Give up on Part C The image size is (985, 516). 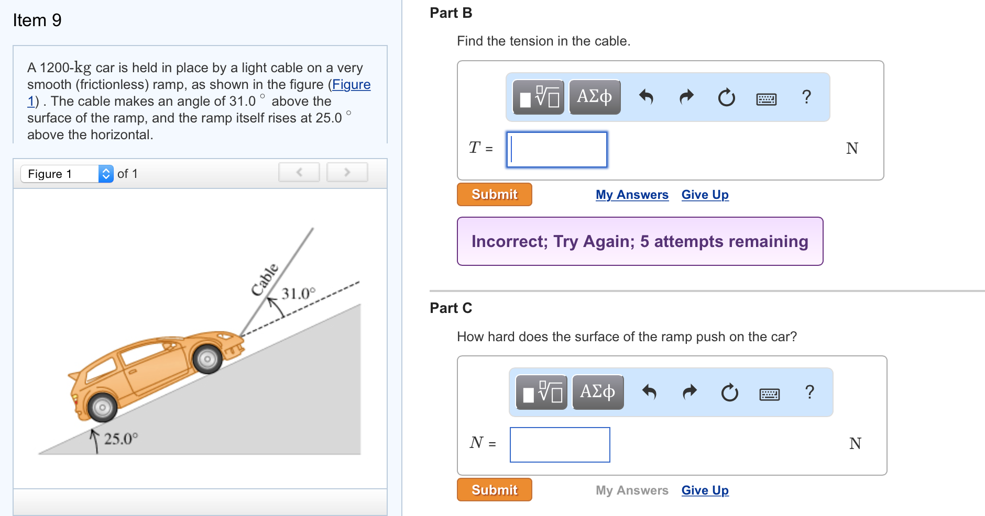coord(705,490)
